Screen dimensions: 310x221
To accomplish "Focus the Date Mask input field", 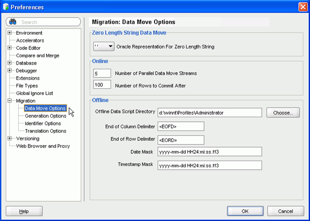I will [x=210, y=152].
